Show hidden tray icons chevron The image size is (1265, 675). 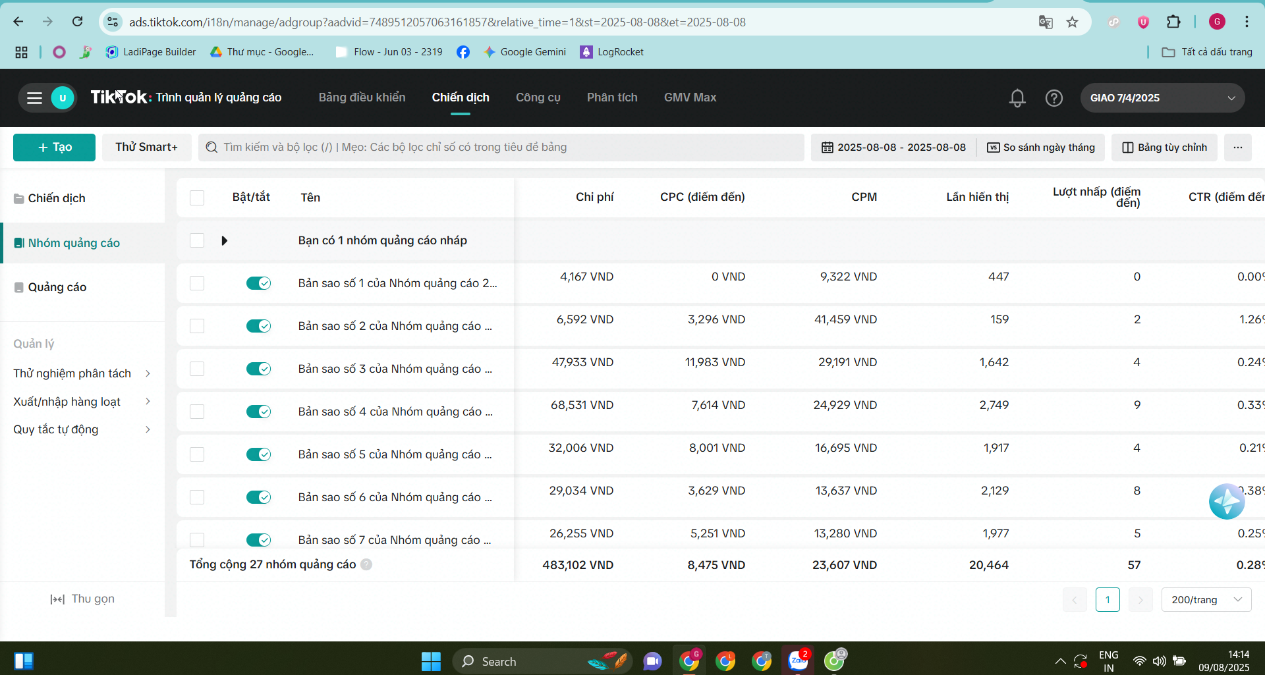[x=1060, y=661]
